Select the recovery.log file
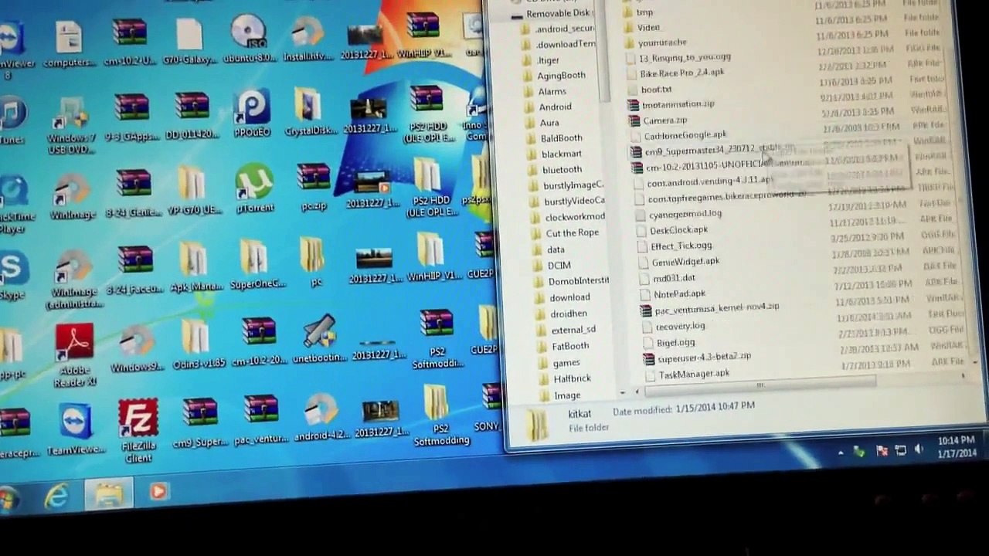Viewport: 989px width, 556px height. click(x=673, y=327)
